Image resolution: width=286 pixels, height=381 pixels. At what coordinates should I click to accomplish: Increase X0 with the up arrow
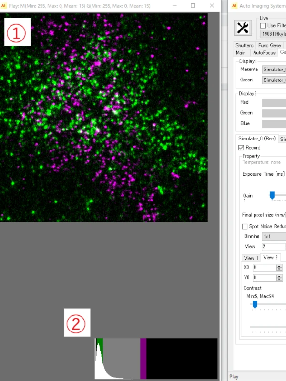(x=279, y=266)
